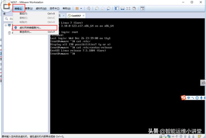Open the 虚拟机(M) menu
The width and height of the screenshot is (206, 138).
pyautogui.click(x=41, y=9)
